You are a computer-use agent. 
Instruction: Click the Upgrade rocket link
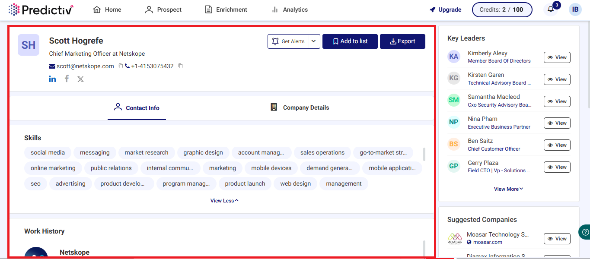pyautogui.click(x=445, y=9)
